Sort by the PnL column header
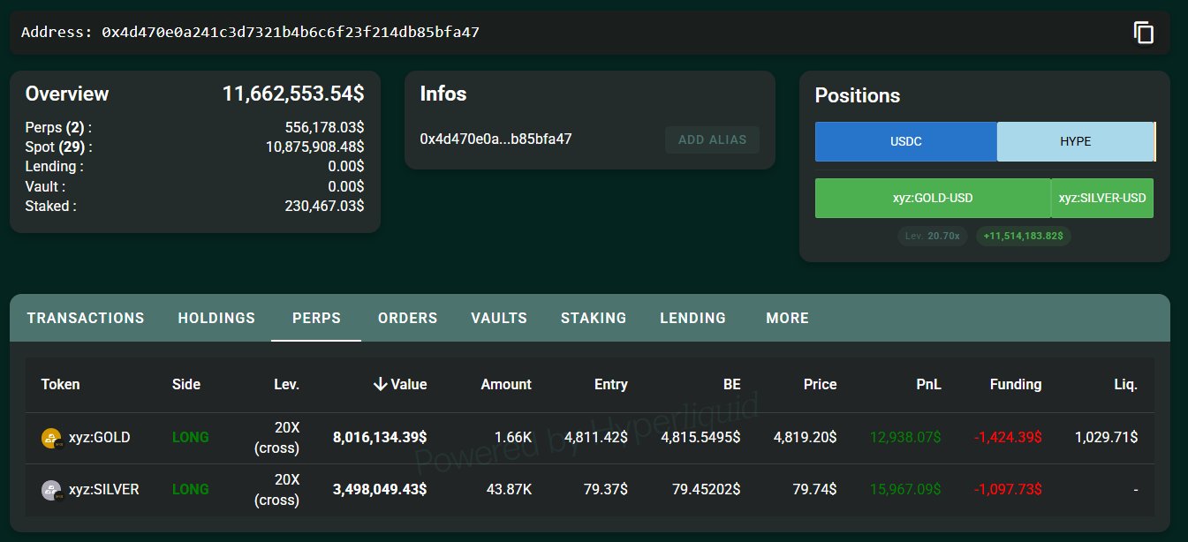 point(928,384)
